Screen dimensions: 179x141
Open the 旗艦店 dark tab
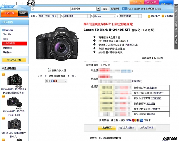tap(23, 13)
